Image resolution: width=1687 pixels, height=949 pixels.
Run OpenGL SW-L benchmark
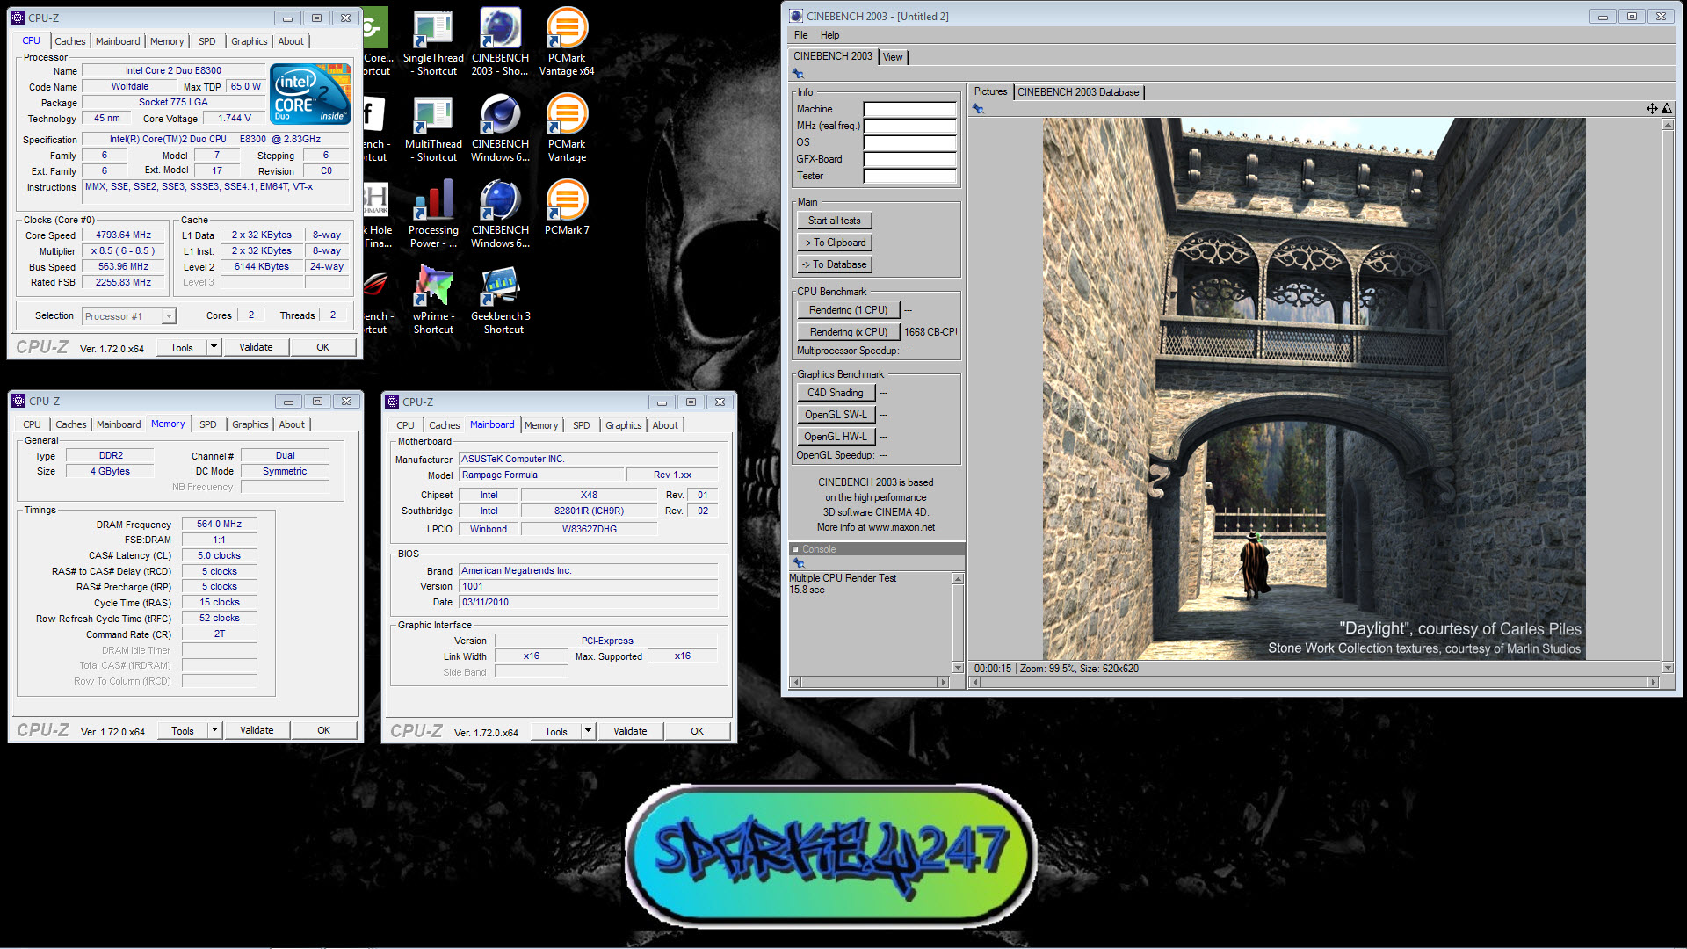(836, 415)
